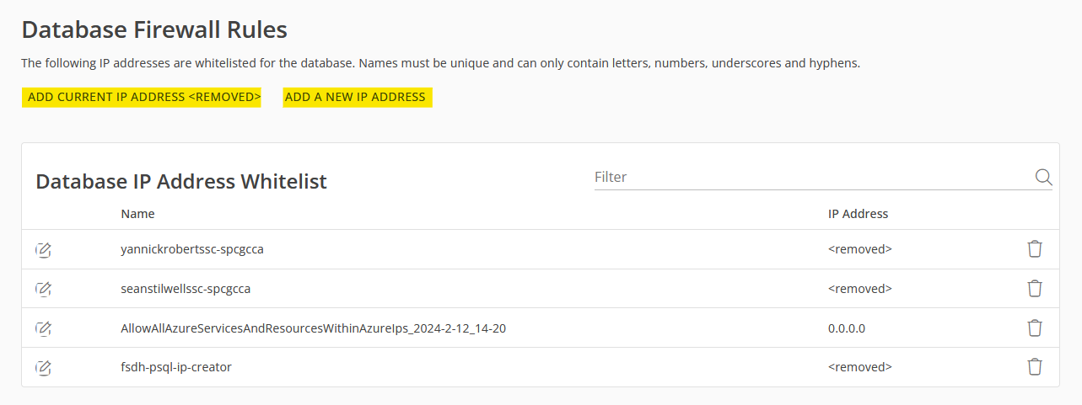The width and height of the screenshot is (1082, 405).
Task: Focus the Filter text field
Action: [810, 177]
